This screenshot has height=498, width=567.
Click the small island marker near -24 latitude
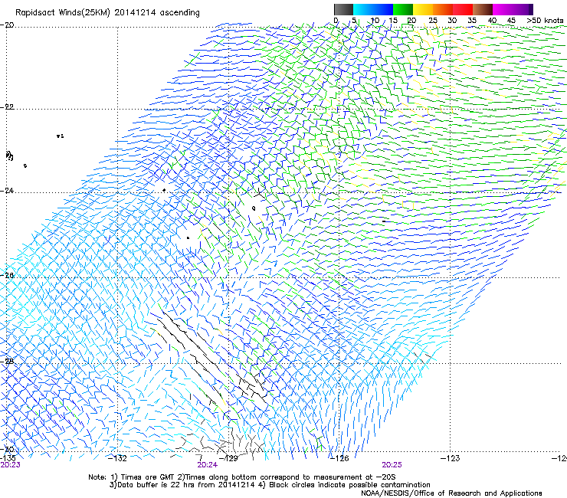click(164, 190)
